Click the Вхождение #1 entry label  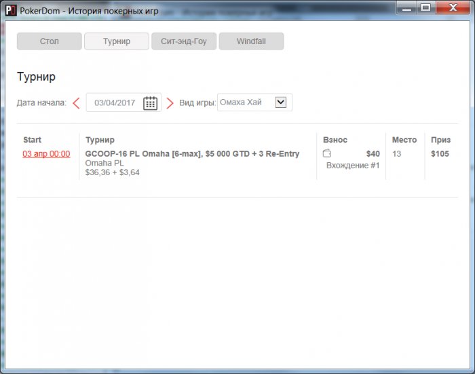pyautogui.click(x=353, y=166)
